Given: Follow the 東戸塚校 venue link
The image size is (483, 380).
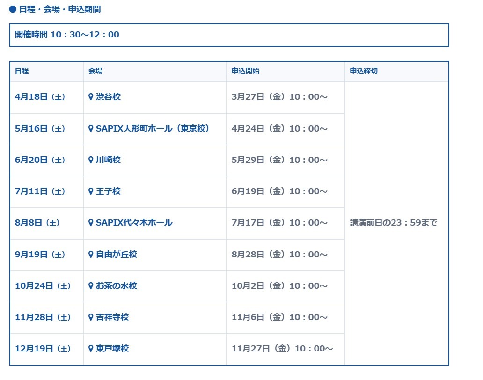Looking at the screenshot, I should tap(112, 349).
